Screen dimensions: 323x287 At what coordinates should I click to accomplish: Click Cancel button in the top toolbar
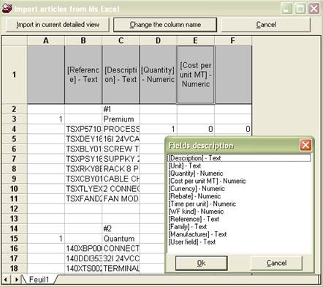[266, 25]
